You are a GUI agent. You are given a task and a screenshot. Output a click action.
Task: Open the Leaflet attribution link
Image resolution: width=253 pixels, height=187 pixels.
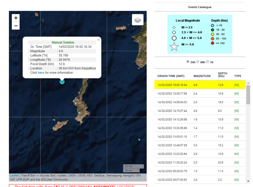click(14, 176)
